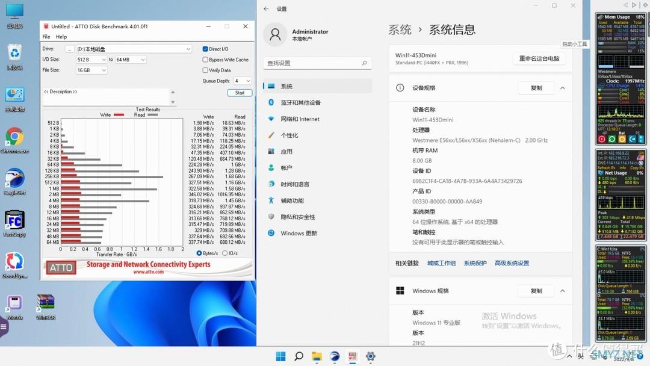Open the Motrix desktop shortcut

click(15, 307)
